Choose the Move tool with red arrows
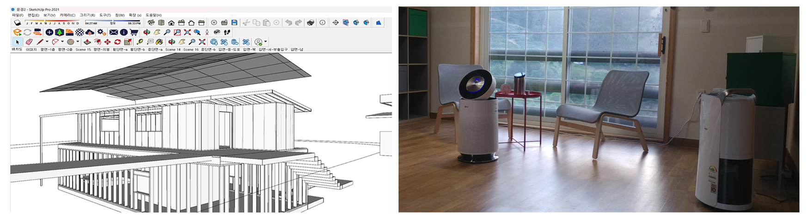Image resolution: width=807 pixels, height=218 pixels. (x=107, y=42)
